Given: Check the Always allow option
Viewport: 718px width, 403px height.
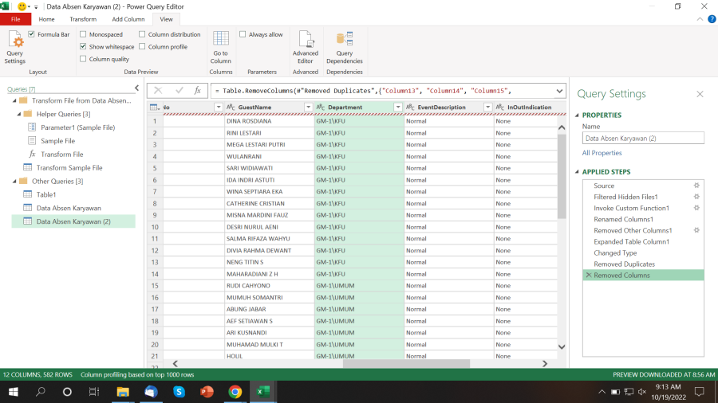Looking at the screenshot, I should point(243,34).
